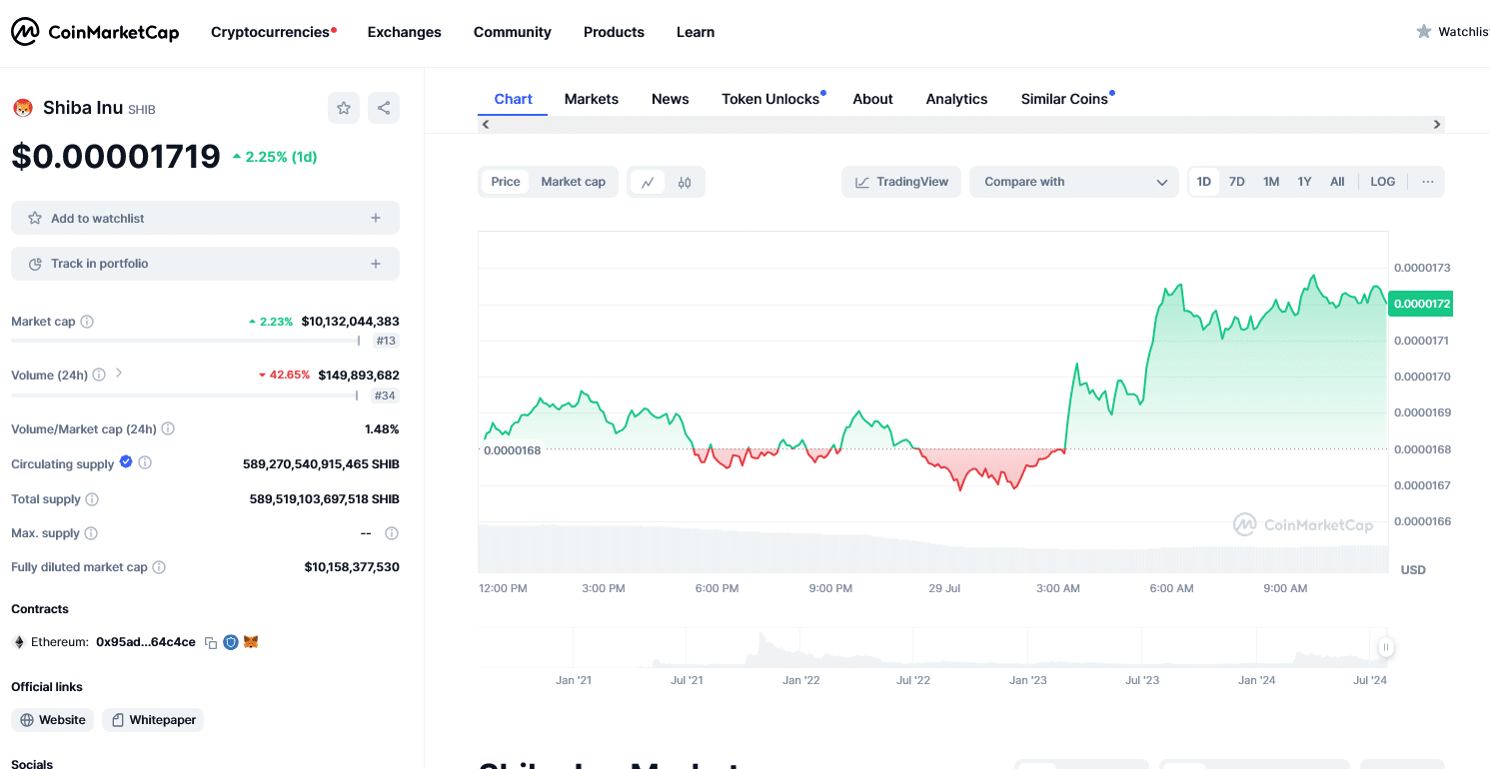Open the Max. supply info icon
Image resolution: width=1490 pixels, height=769 pixels.
tap(91, 533)
